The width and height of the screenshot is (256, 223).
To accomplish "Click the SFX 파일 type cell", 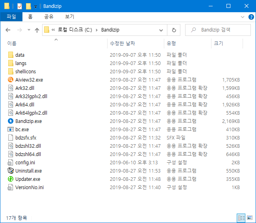I will coord(176,138).
